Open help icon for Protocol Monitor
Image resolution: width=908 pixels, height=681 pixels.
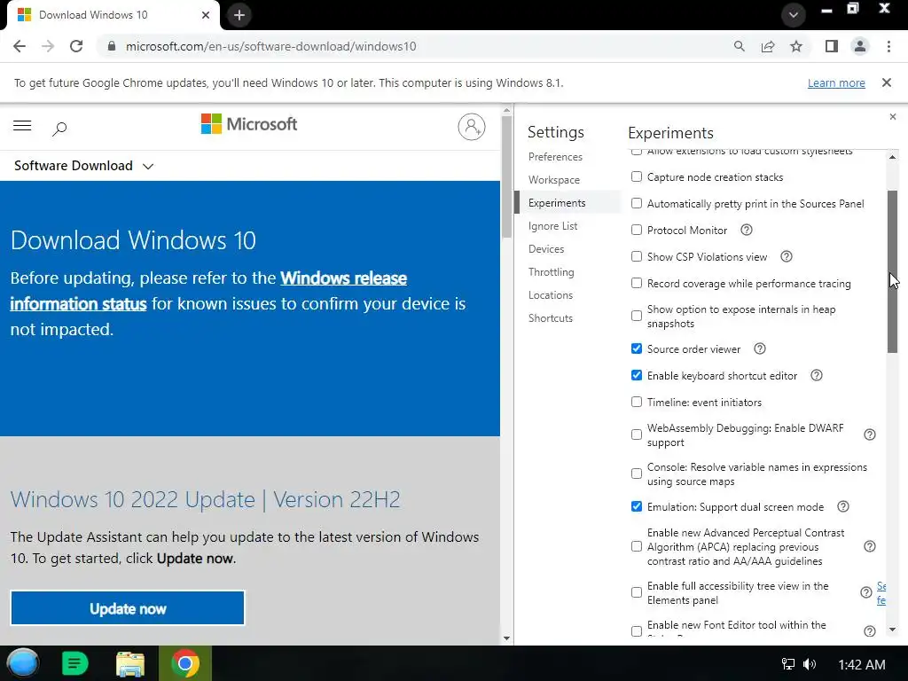coord(747,230)
